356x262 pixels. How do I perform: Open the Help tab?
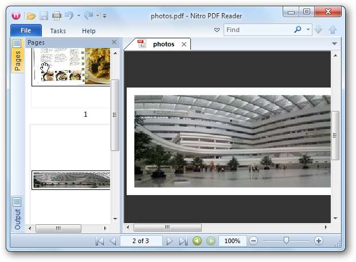(88, 31)
